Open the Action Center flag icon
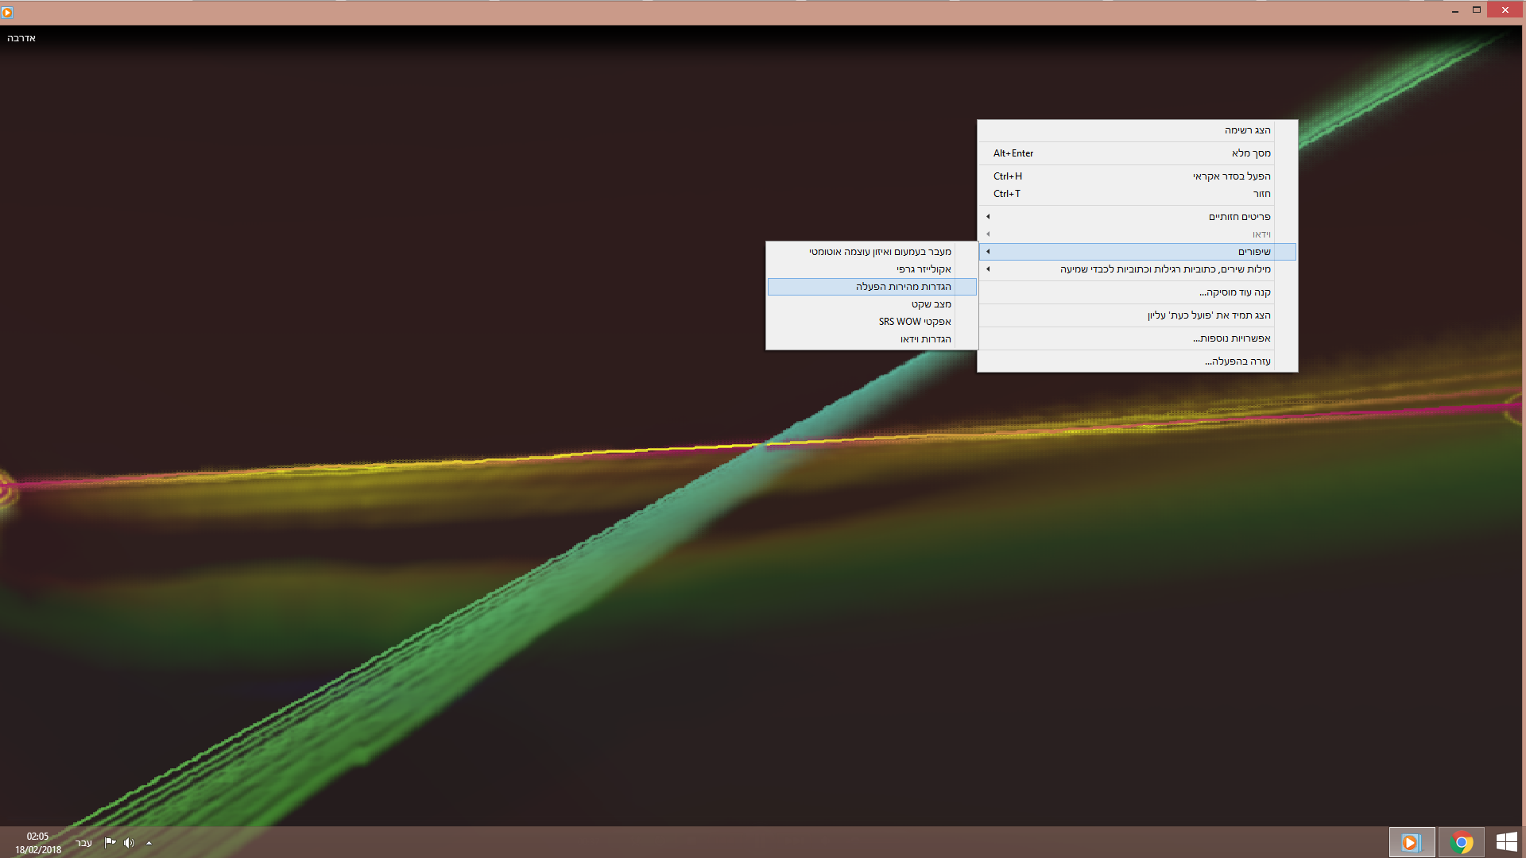The height and width of the screenshot is (858, 1526). [110, 843]
